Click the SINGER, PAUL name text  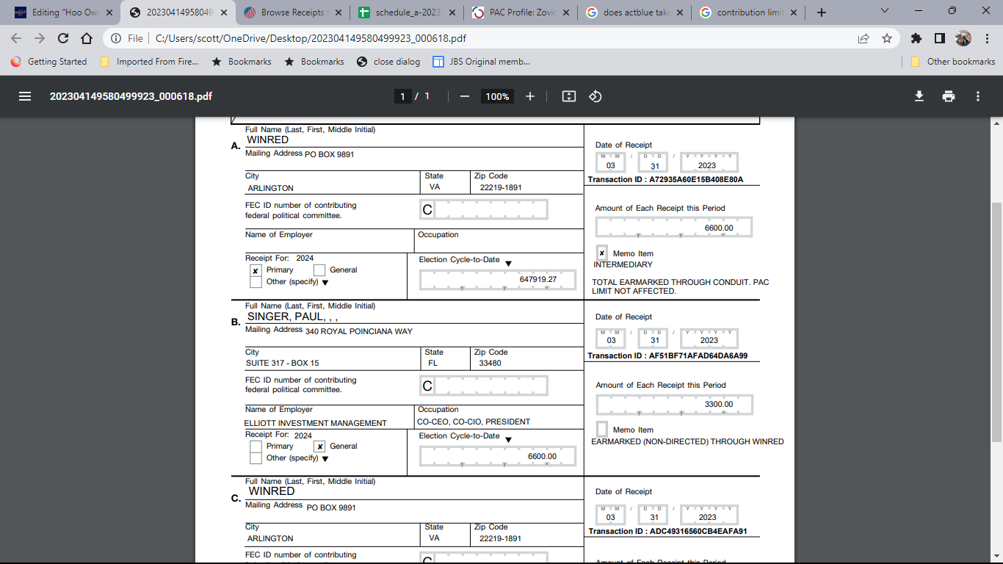click(292, 317)
